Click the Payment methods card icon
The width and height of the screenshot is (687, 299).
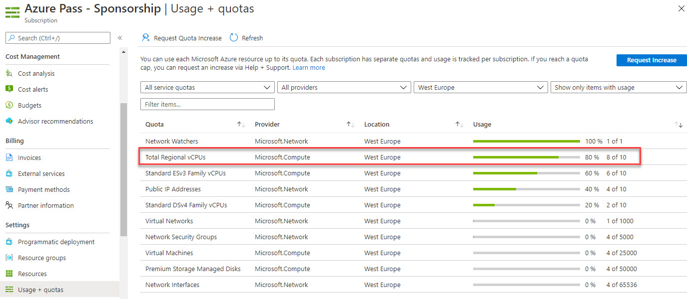[9, 189]
